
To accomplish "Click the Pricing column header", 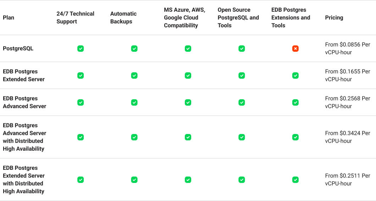I will (334, 18).
